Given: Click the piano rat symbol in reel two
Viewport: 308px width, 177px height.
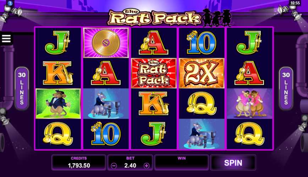Looking at the screenshot, I should pos(106,104).
